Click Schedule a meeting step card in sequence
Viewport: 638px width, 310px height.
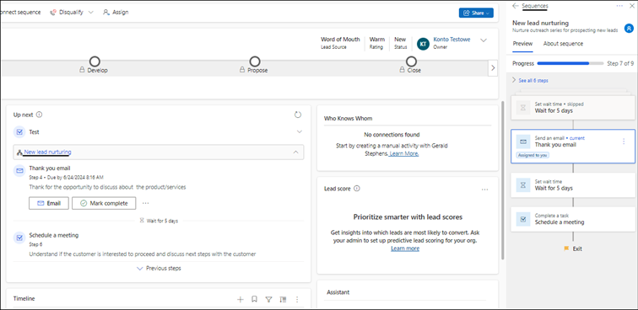tap(572, 219)
